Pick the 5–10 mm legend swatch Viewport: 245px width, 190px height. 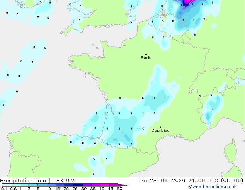(x=42, y=185)
